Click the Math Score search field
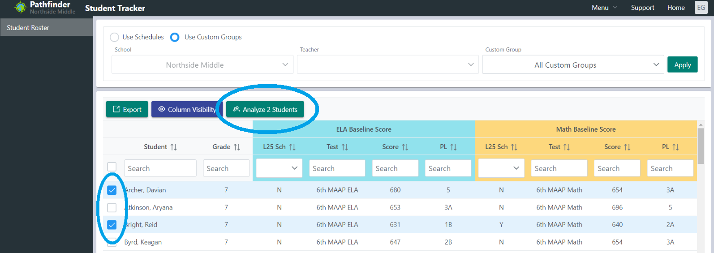The image size is (714, 253). point(617,168)
